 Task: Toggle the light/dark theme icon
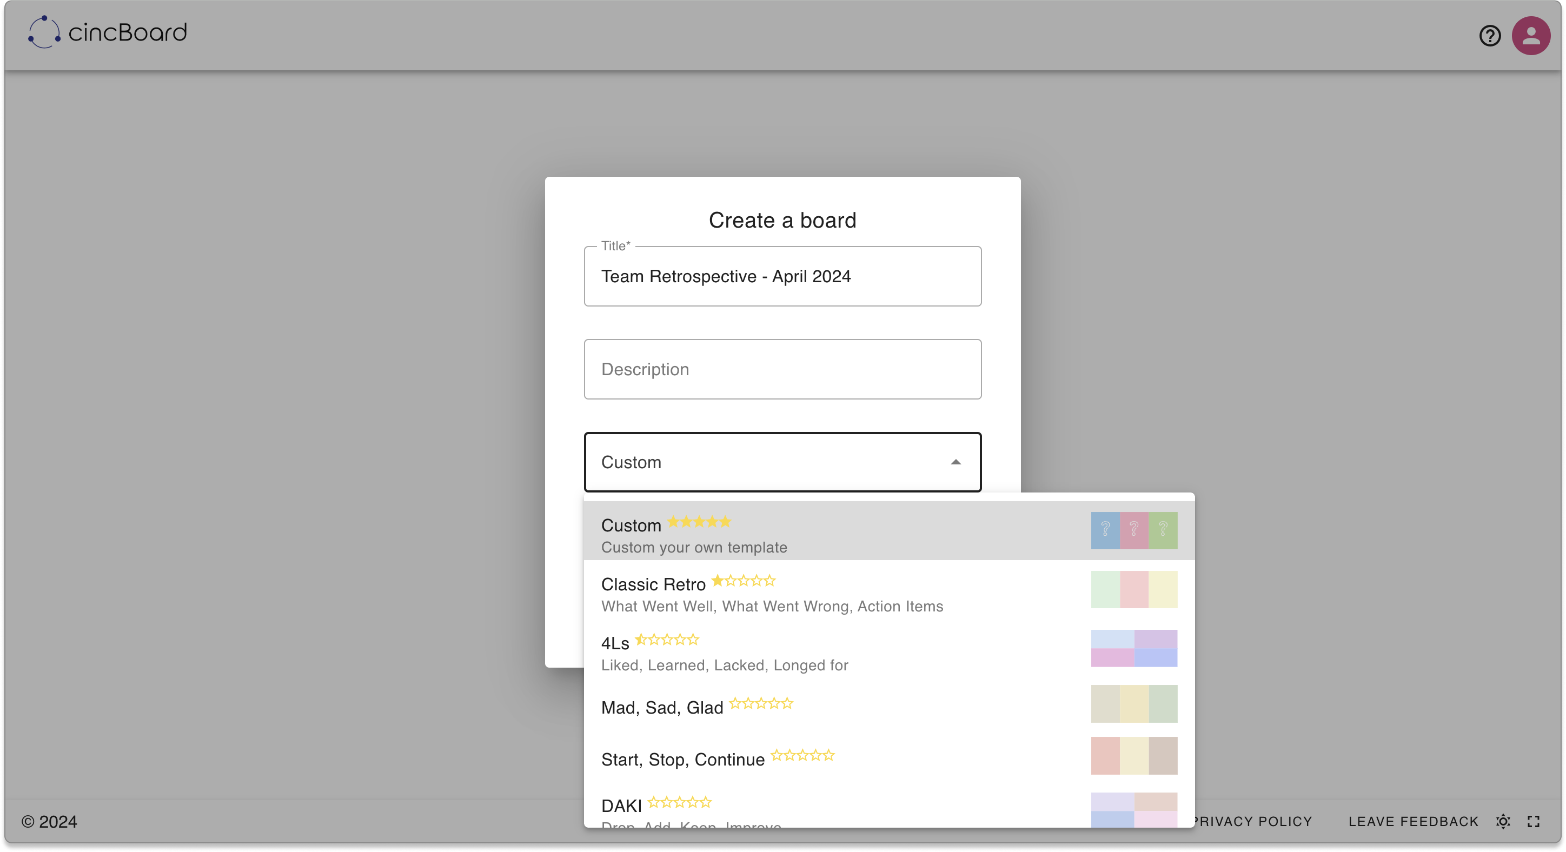(x=1503, y=822)
